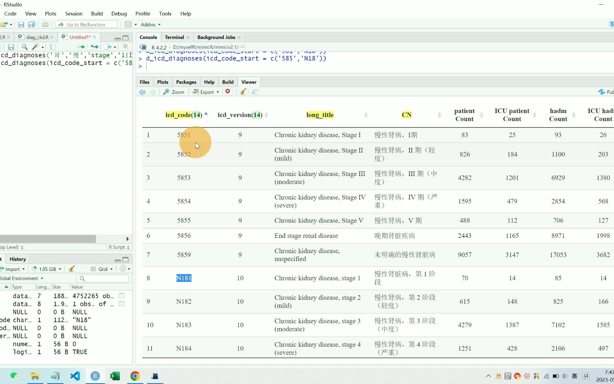
Task: Open the Session menu
Action: (74, 14)
